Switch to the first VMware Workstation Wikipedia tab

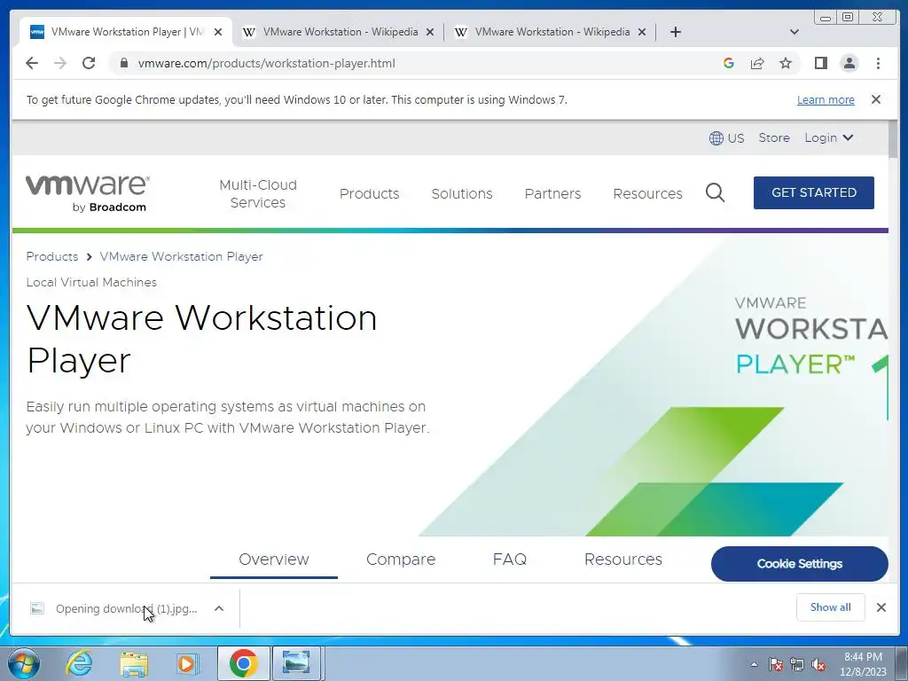(339, 32)
